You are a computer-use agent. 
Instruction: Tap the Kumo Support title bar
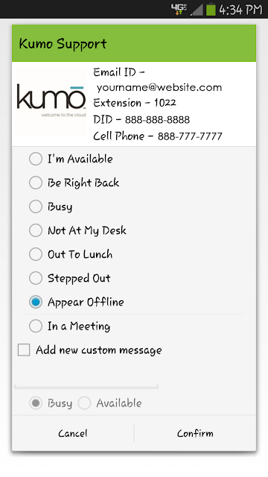134,43
